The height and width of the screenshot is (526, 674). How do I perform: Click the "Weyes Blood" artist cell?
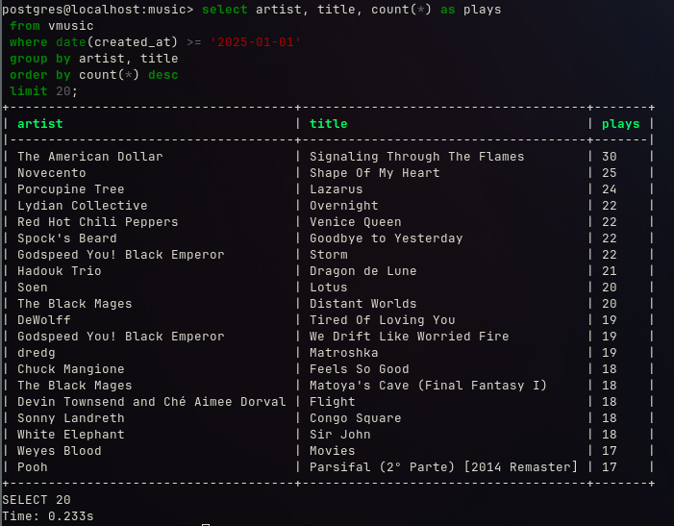[59, 451]
